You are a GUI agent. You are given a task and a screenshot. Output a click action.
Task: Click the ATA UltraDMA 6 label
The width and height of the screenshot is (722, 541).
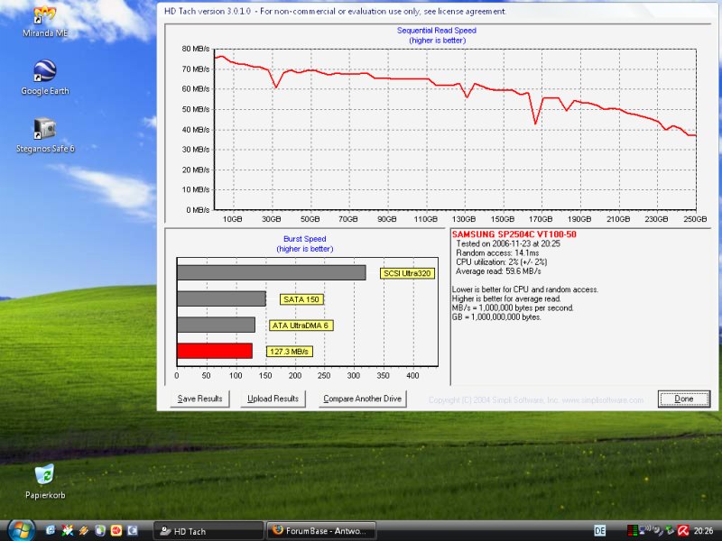[301, 326]
